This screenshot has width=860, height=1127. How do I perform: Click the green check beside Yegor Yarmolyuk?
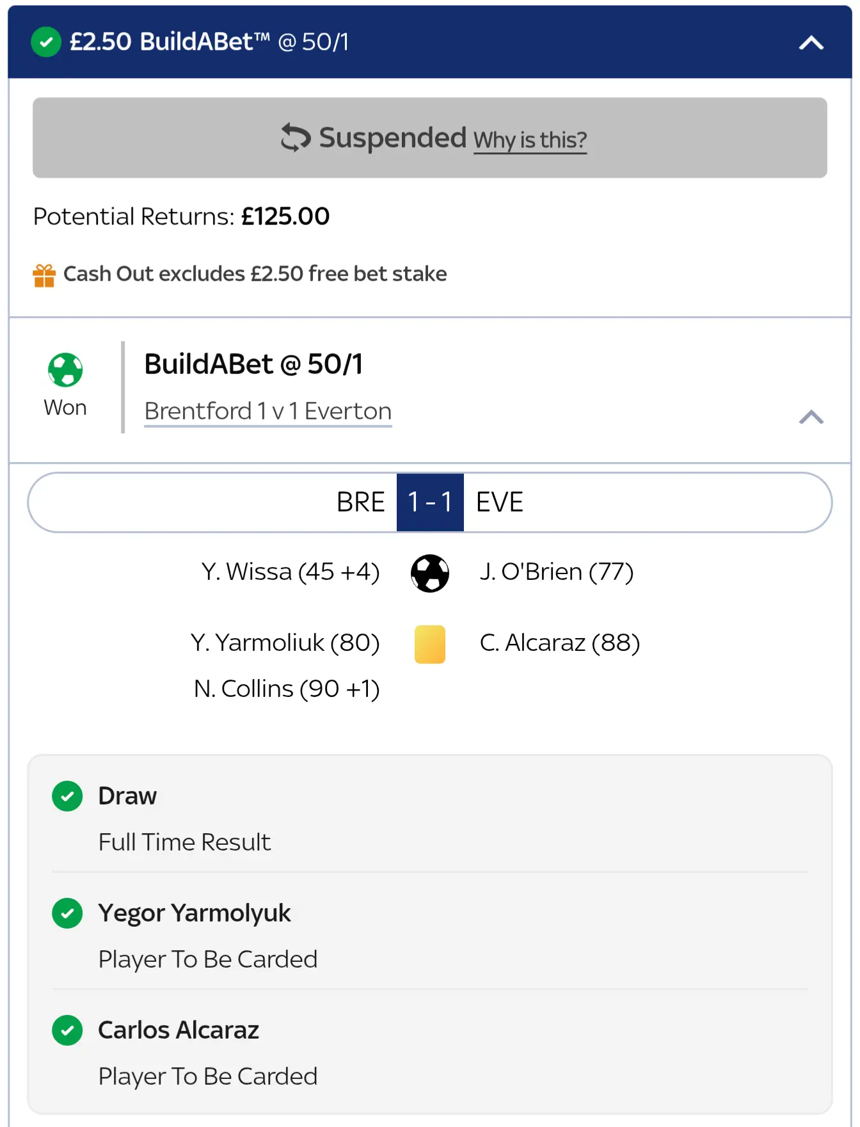click(67, 913)
